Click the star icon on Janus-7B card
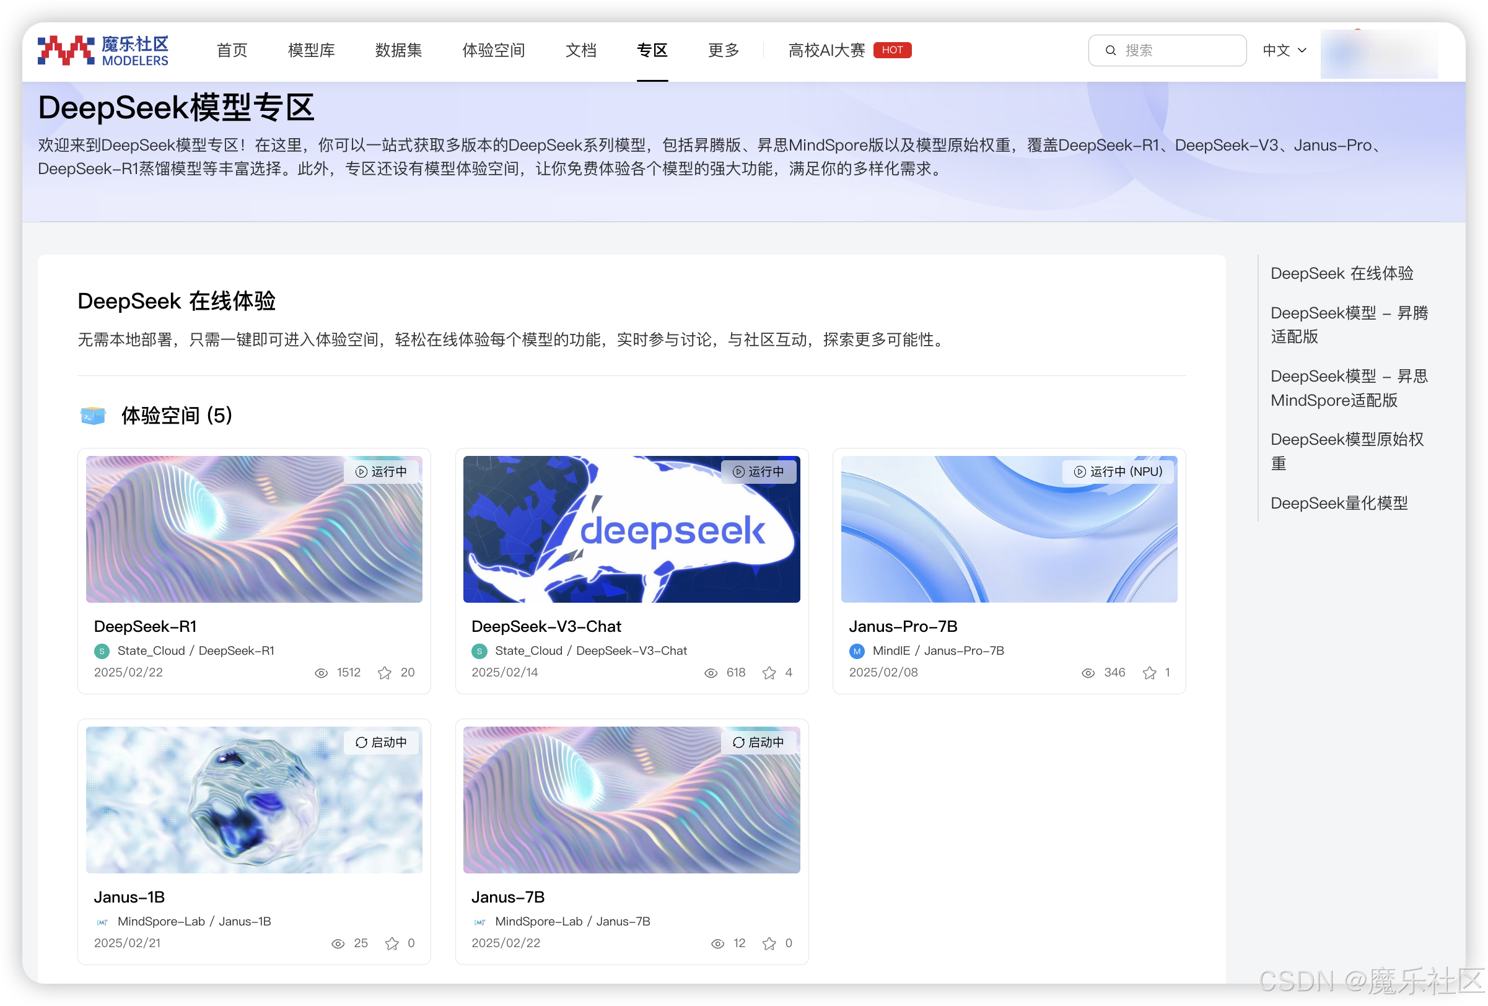Viewport: 1488px width, 1006px height. pos(769,943)
